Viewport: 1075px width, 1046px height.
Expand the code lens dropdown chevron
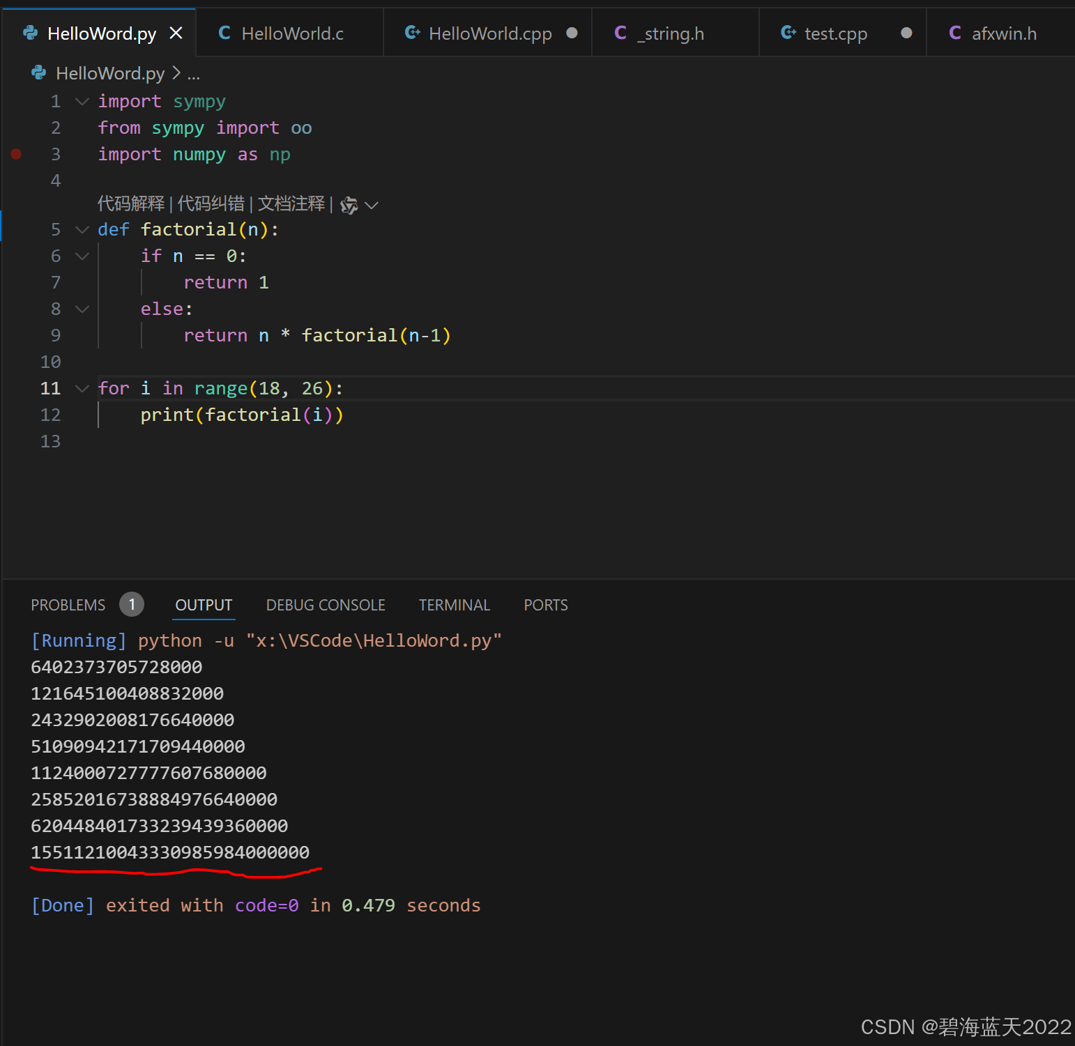tap(372, 205)
